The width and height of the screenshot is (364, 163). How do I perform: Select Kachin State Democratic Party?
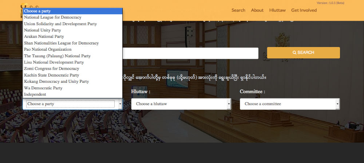point(51,75)
